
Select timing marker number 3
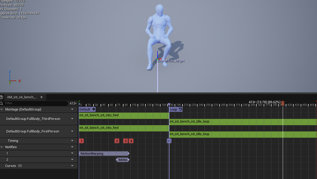pos(126,141)
